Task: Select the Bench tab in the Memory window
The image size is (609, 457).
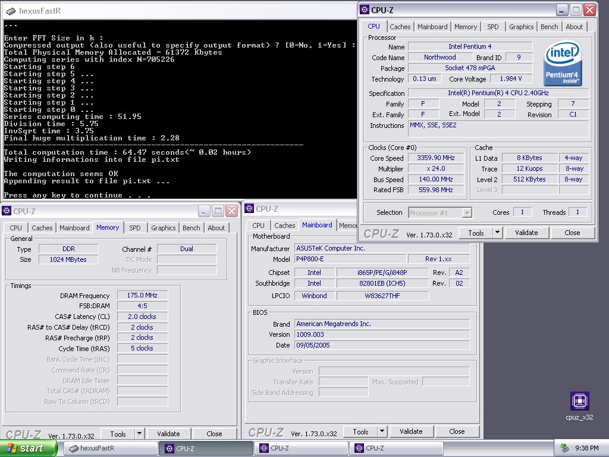Action: point(191,228)
